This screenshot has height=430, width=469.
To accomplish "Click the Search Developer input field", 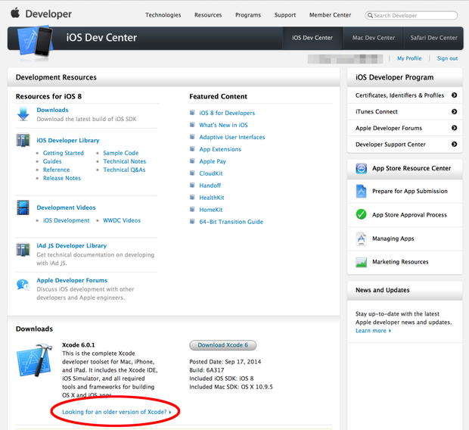I will (412, 15).
